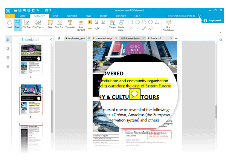Draw a straight line
The height and width of the screenshot is (168, 226).
(x=131, y=28)
